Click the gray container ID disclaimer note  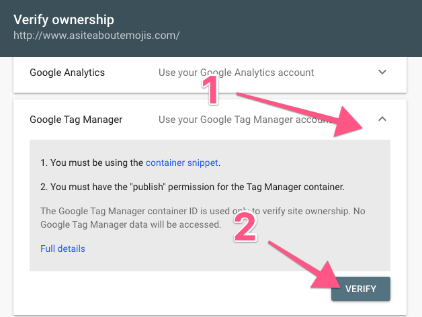coord(202,218)
